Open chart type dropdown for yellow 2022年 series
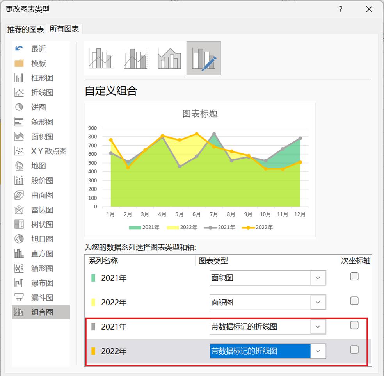Screen dimensions: 384x376 (318, 302)
